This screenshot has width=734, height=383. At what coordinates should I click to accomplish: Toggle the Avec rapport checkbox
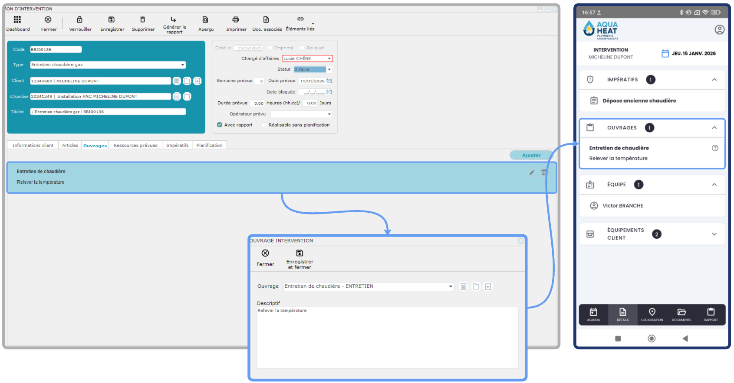point(220,125)
